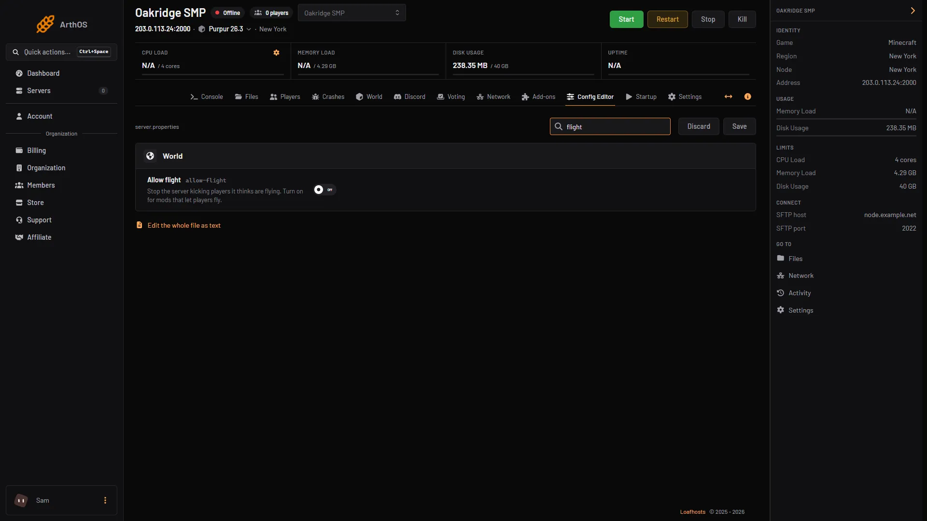Open the Add-ons tab
The width and height of the screenshot is (927, 521).
pos(538,97)
